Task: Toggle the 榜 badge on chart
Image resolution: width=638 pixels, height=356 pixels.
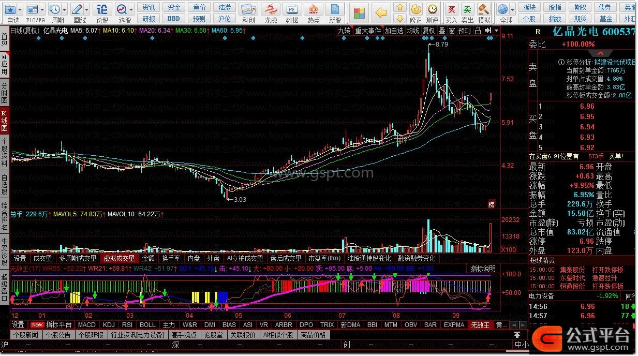Action: pos(492,205)
